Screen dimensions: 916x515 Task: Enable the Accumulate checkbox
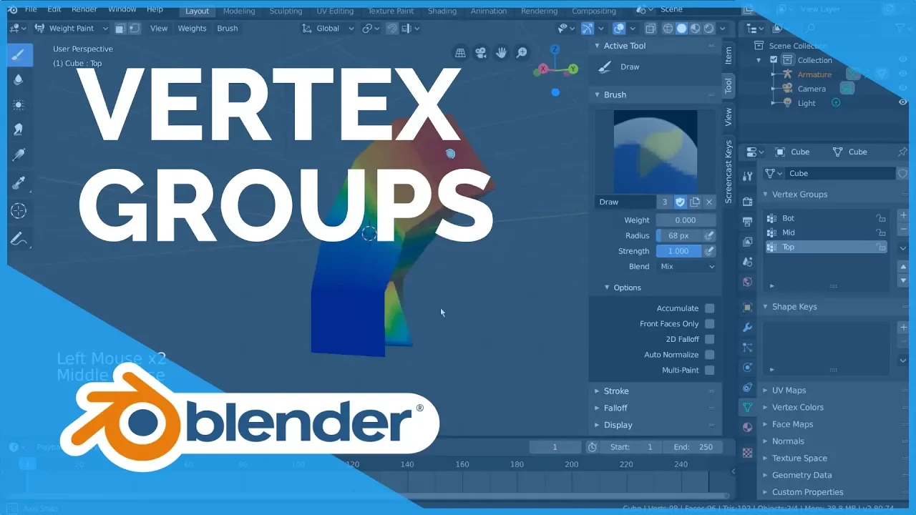click(709, 308)
